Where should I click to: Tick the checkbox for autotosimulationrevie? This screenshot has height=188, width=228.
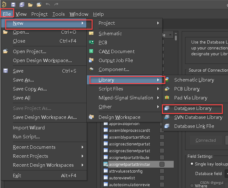162,185
